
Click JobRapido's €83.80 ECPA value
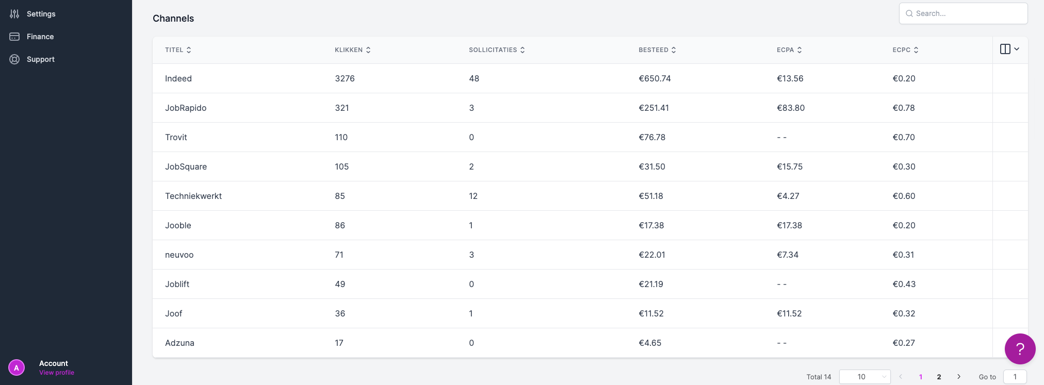[x=791, y=108]
